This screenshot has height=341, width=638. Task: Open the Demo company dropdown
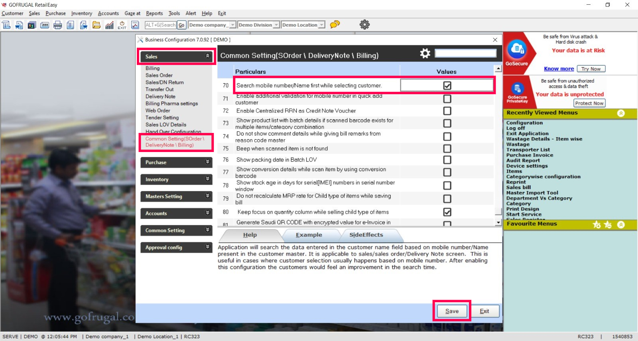click(x=233, y=25)
